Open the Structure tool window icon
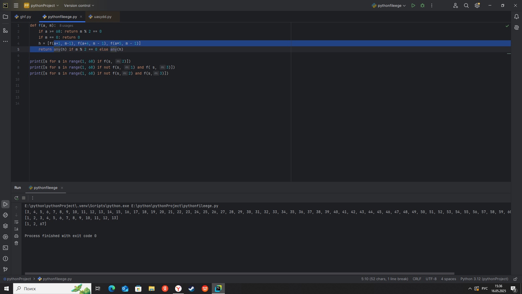The width and height of the screenshot is (522, 294). (x=5, y=30)
